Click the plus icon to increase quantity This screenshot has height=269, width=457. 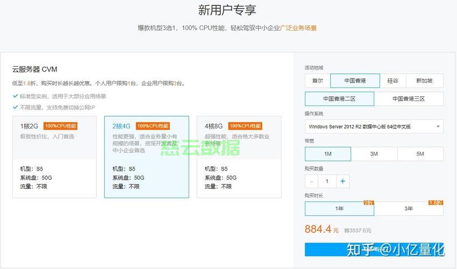[342, 181]
